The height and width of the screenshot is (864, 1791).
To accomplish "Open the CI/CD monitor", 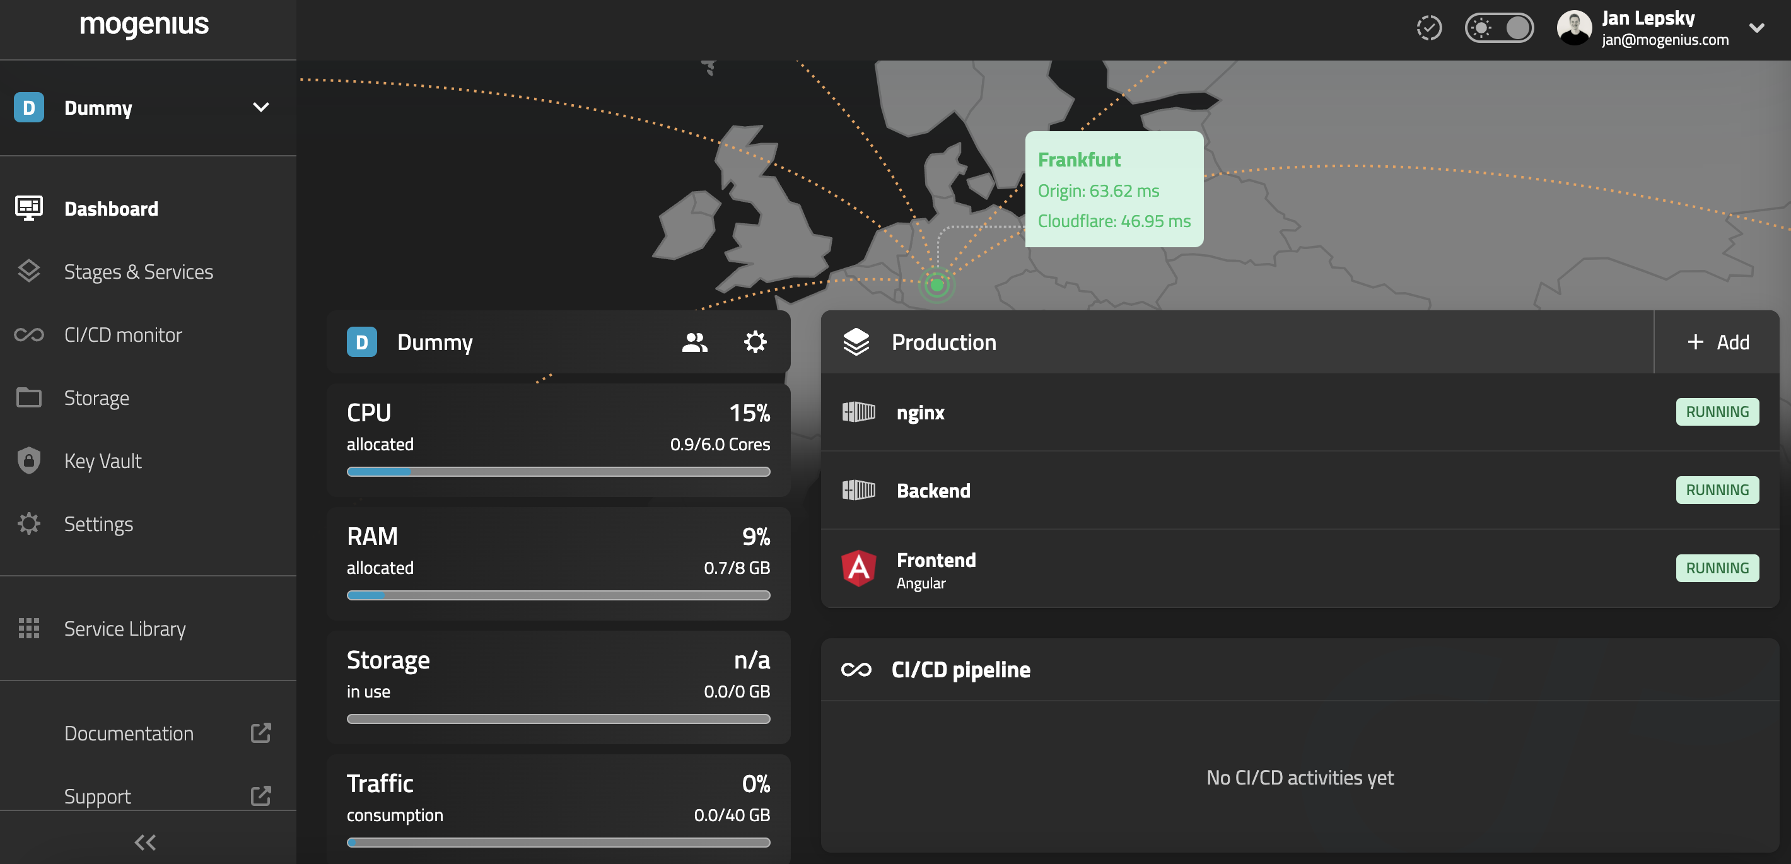I will [123, 334].
